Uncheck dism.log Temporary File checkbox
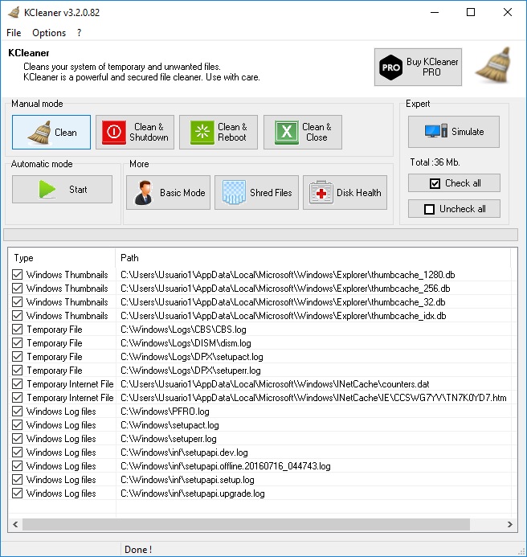Image resolution: width=527 pixels, height=557 pixels. pos(17,342)
